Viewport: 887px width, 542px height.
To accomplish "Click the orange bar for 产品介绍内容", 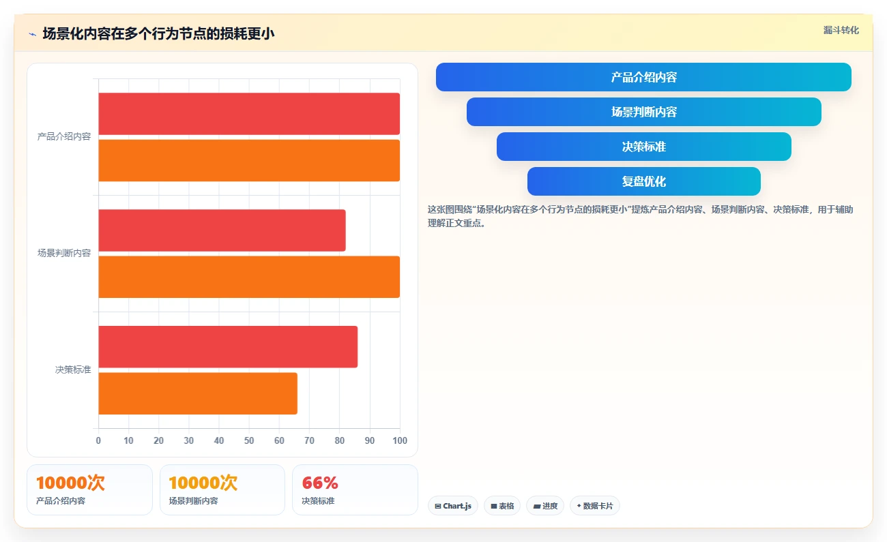I will click(x=249, y=160).
